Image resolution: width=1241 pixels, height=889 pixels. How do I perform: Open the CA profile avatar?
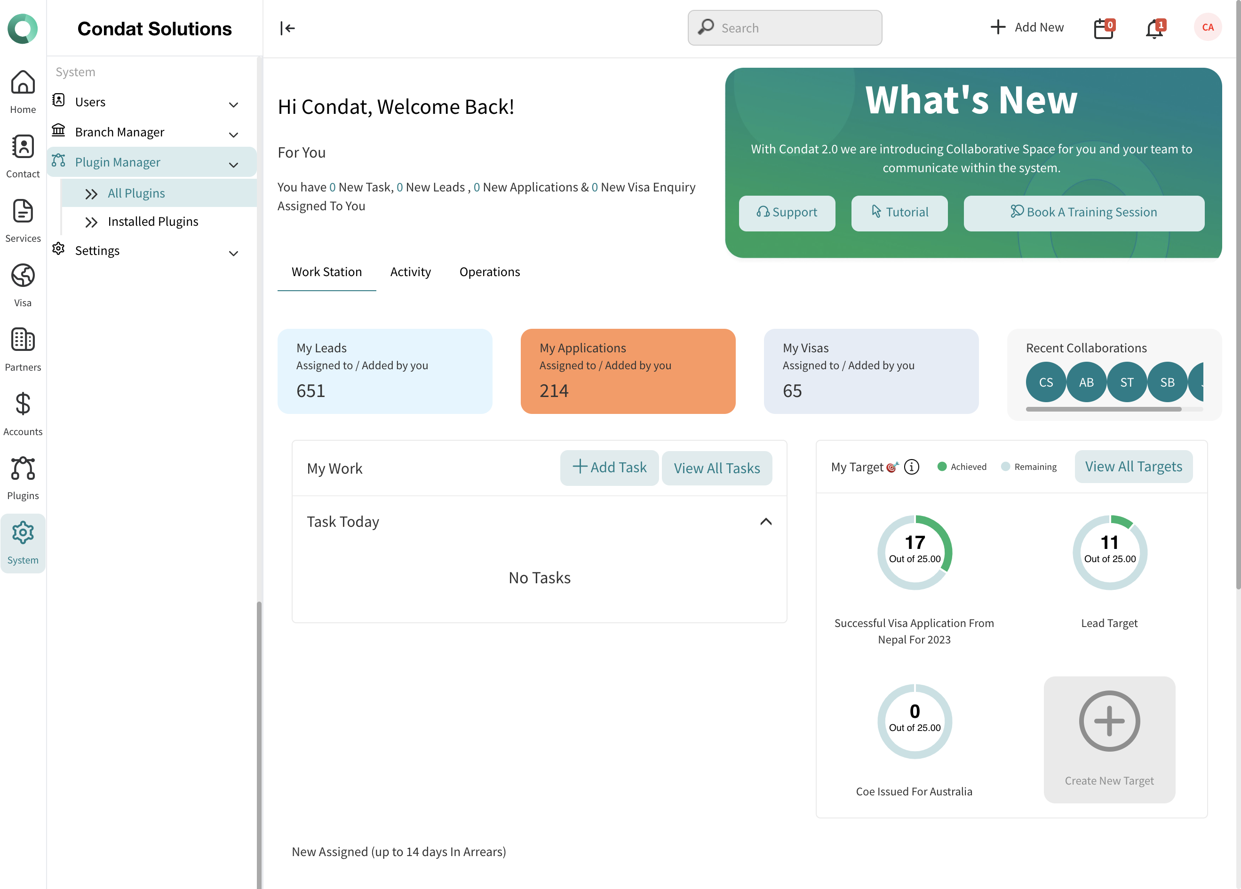[x=1208, y=27]
